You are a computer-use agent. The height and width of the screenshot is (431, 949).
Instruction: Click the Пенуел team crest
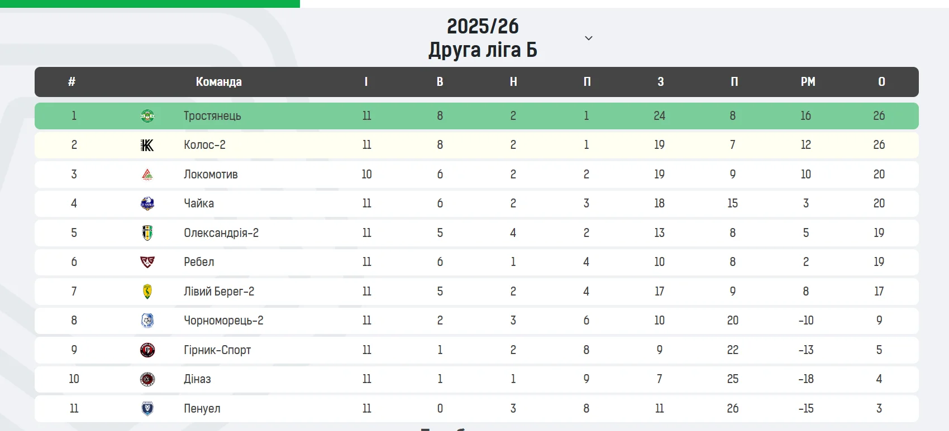(x=147, y=409)
